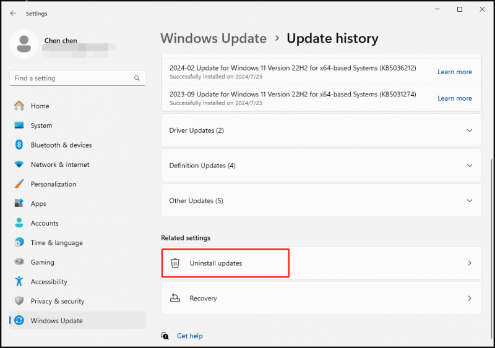Click Learn more for KB5036212

pos(455,72)
